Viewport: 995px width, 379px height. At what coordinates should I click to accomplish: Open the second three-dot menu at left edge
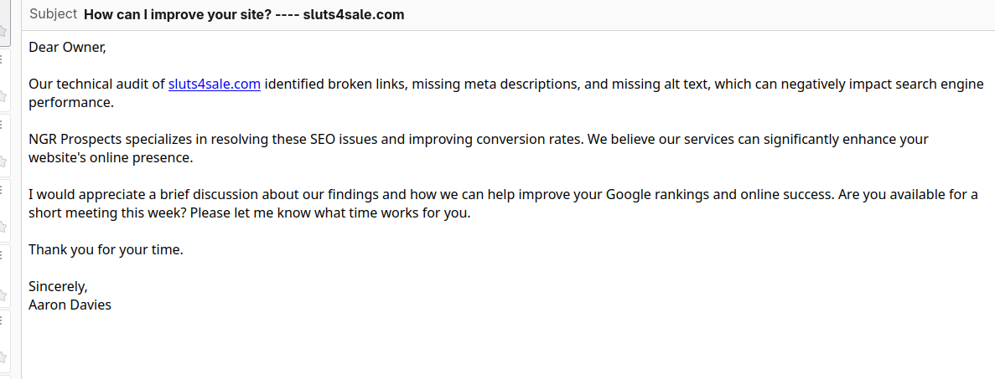(x=3, y=122)
